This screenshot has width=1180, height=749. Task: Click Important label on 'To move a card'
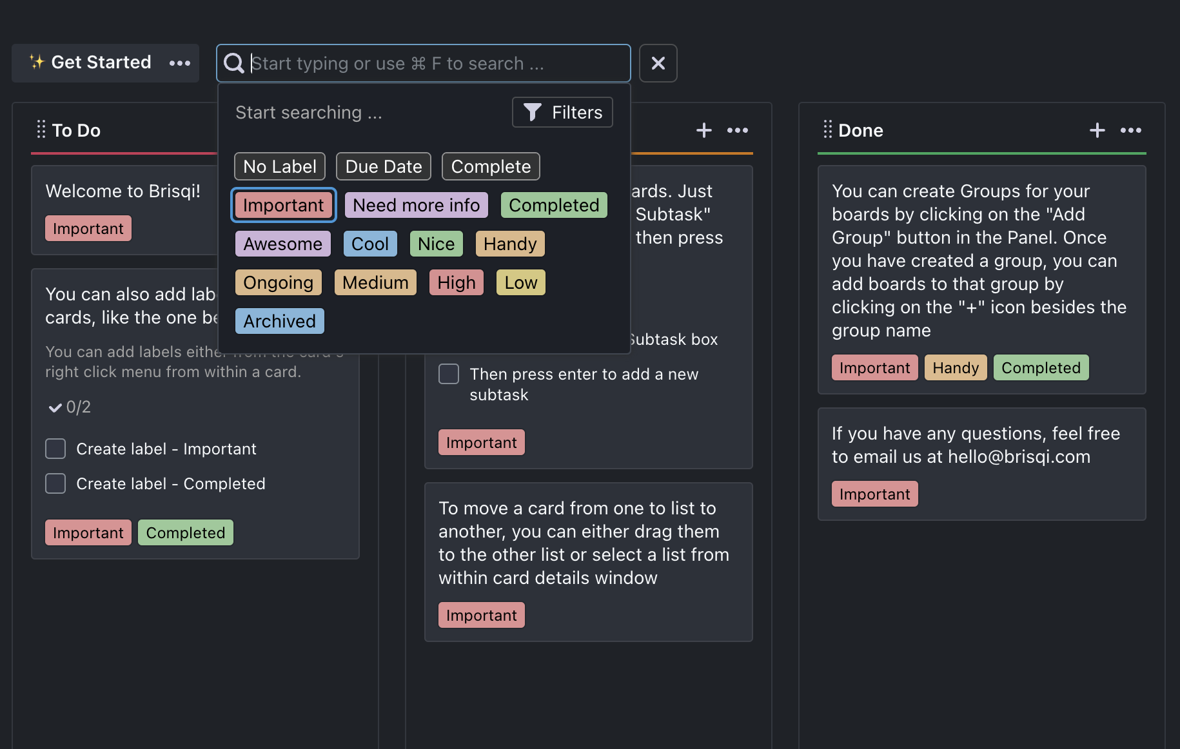point(482,615)
